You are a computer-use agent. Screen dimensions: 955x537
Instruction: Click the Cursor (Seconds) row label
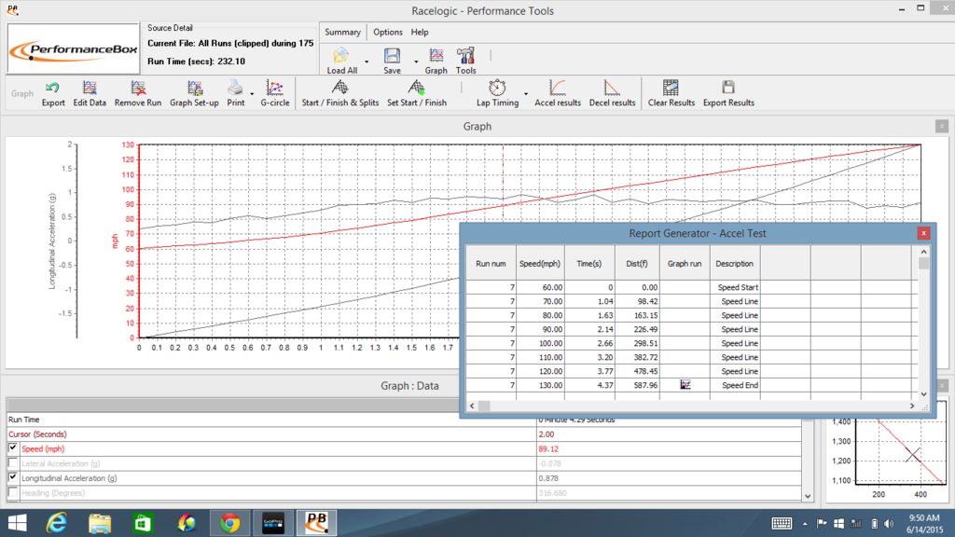tap(37, 434)
